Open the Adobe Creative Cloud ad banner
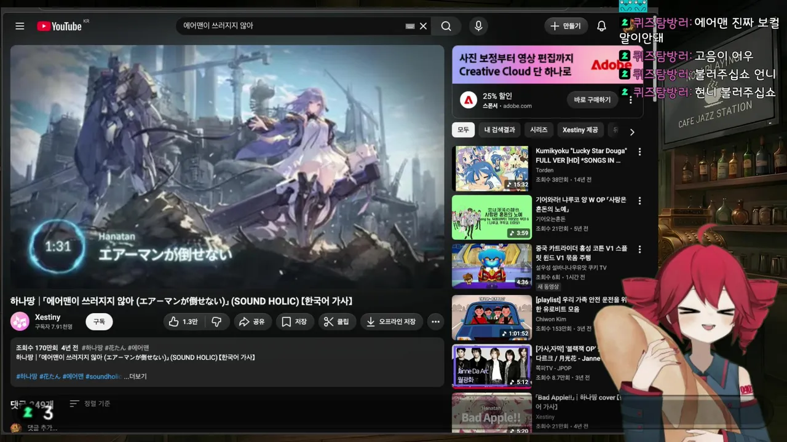This screenshot has height=442, width=787. click(x=547, y=64)
